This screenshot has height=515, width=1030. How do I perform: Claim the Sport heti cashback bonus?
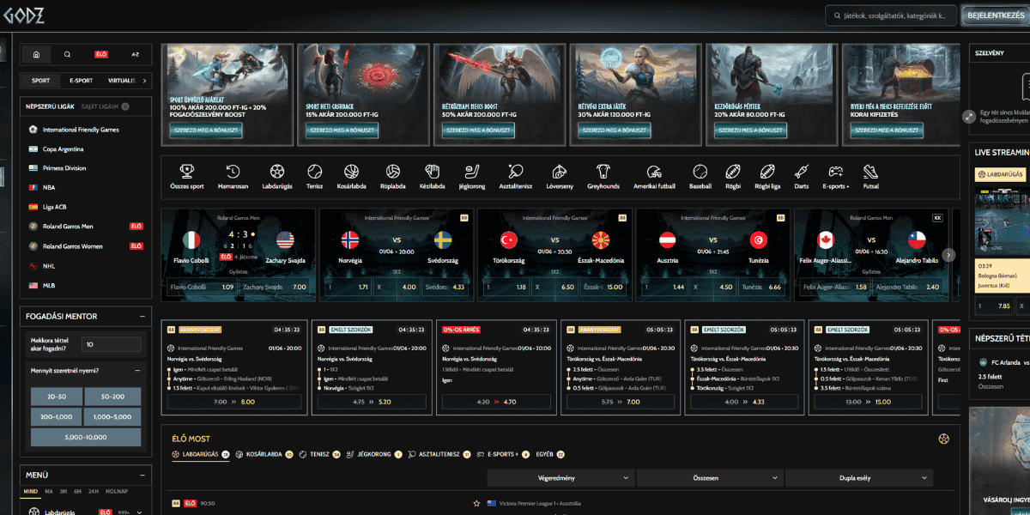342,130
